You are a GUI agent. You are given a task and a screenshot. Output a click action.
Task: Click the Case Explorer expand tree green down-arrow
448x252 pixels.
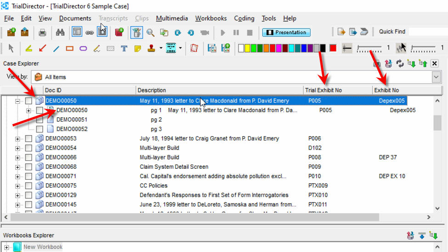click(411, 63)
